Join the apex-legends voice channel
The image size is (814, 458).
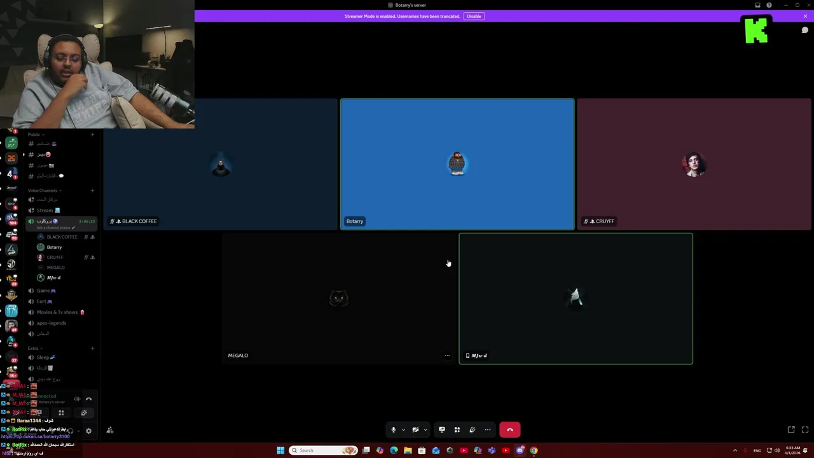(62, 323)
